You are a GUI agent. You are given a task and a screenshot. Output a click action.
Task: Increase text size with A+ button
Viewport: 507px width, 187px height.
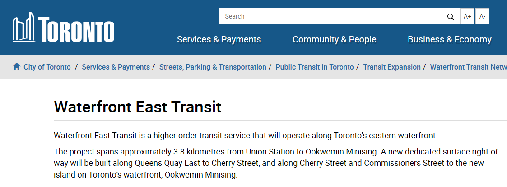click(x=467, y=17)
